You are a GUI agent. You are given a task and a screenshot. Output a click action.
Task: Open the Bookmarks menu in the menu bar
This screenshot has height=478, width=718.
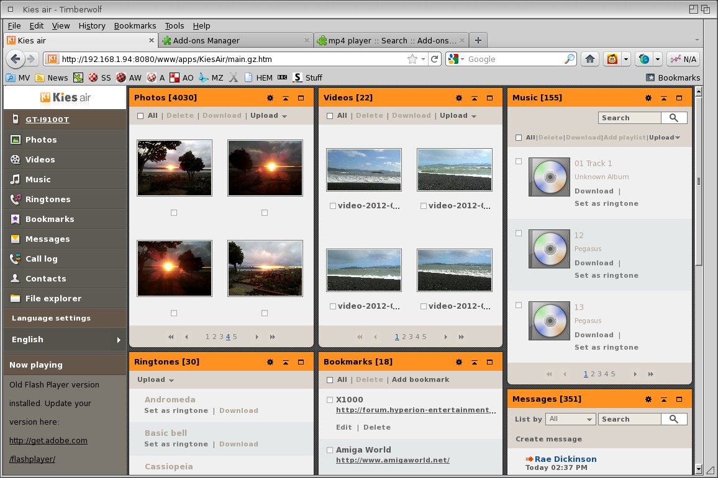135,26
